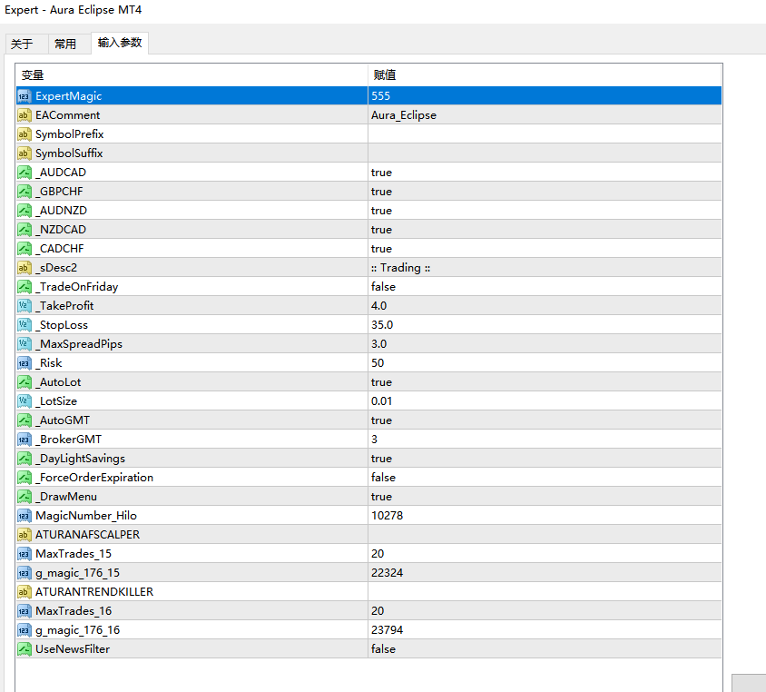Viewport: 766px width, 692px height.
Task: Click the string icon beside EAComment
Action: pos(25,115)
